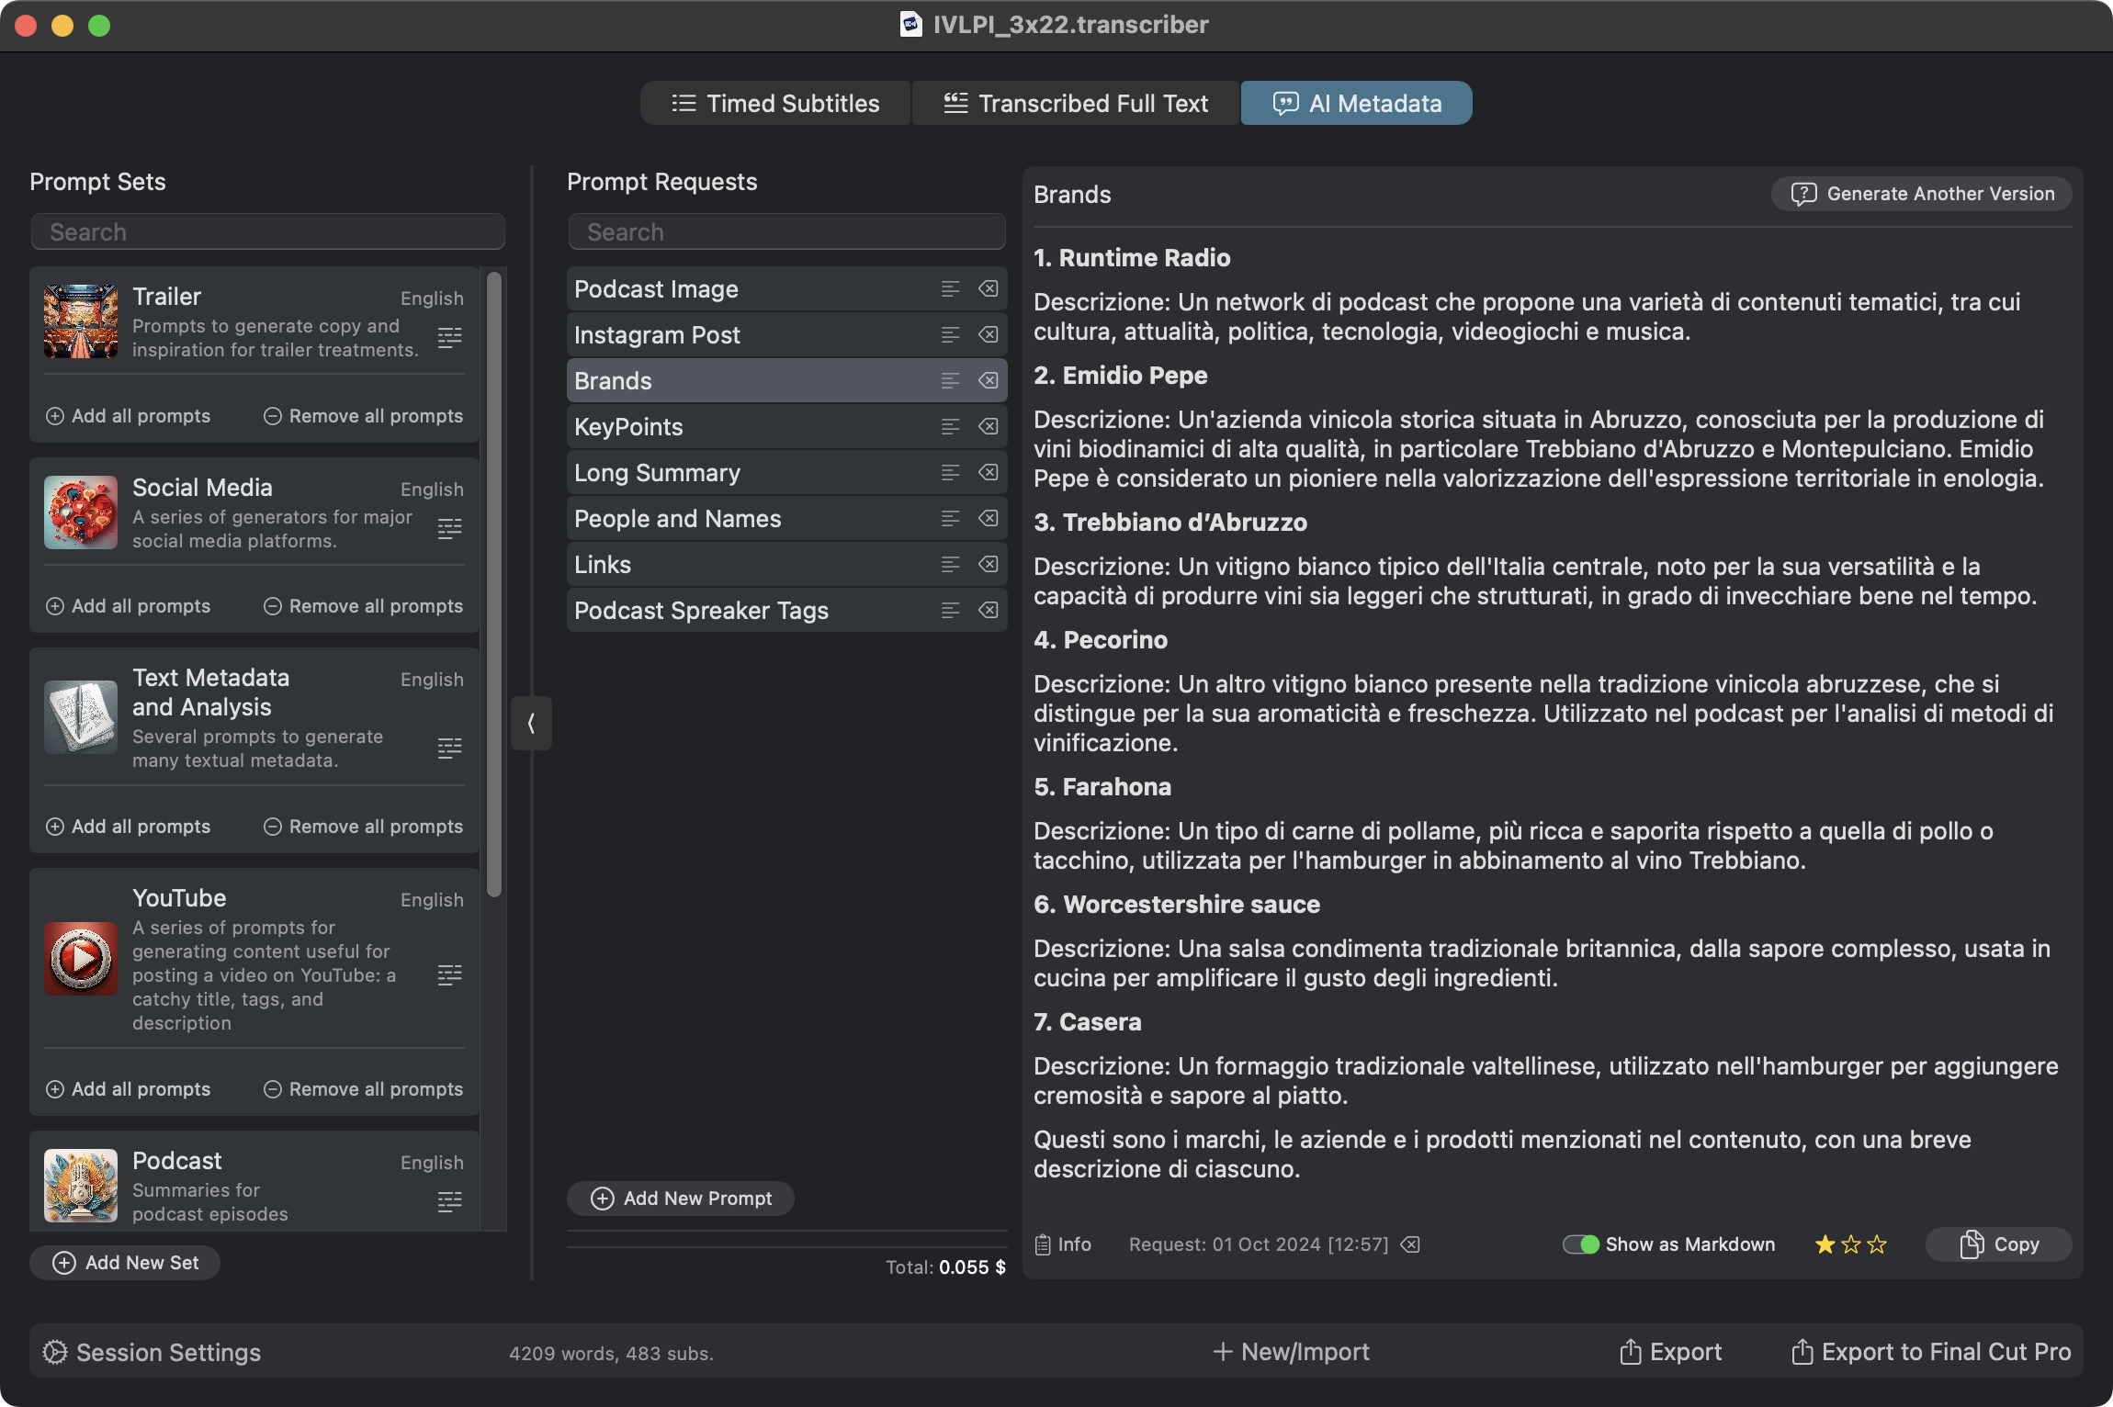Delete the Podcast Image prompt request

[988, 289]
